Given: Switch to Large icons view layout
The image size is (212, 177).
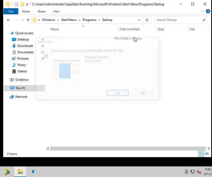Looking at the screenshot, I should 207,154.
